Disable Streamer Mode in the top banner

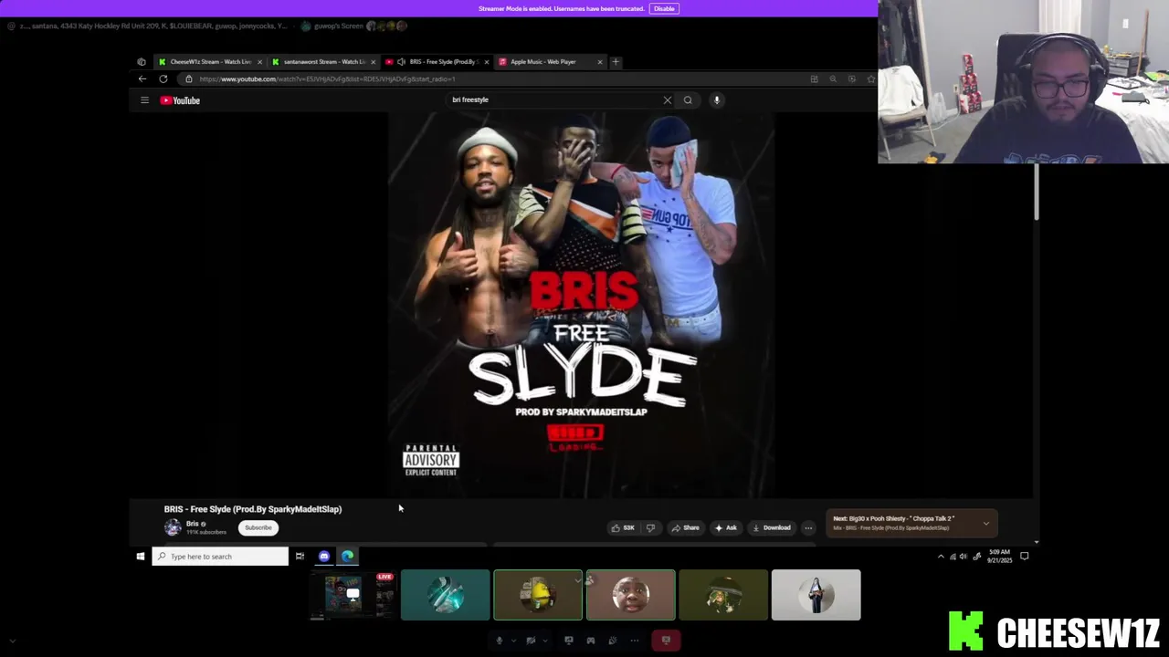(664, 9)
